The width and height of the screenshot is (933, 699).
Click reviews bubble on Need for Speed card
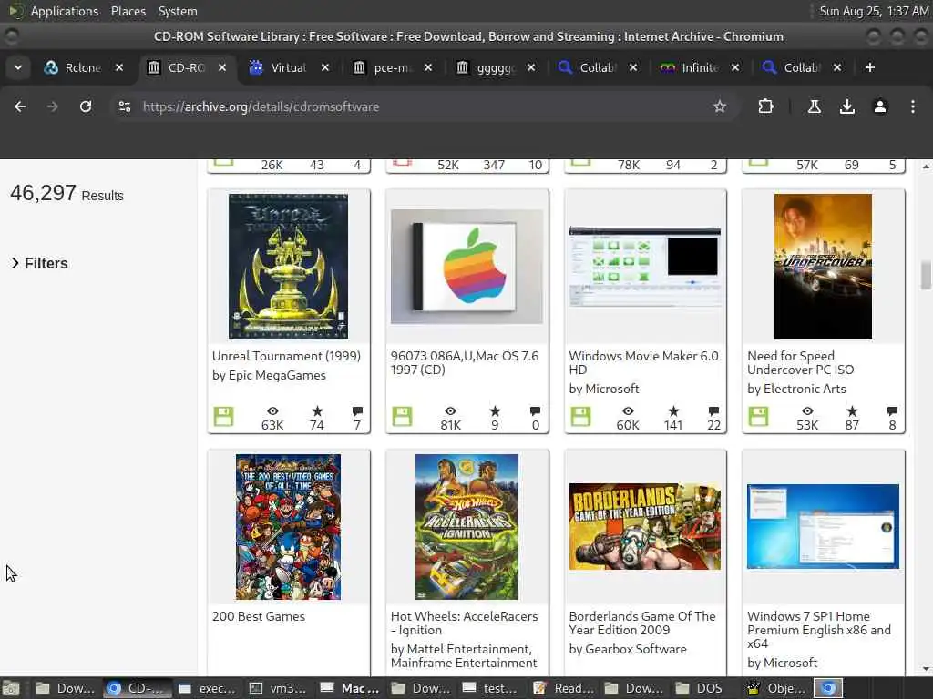892,410
